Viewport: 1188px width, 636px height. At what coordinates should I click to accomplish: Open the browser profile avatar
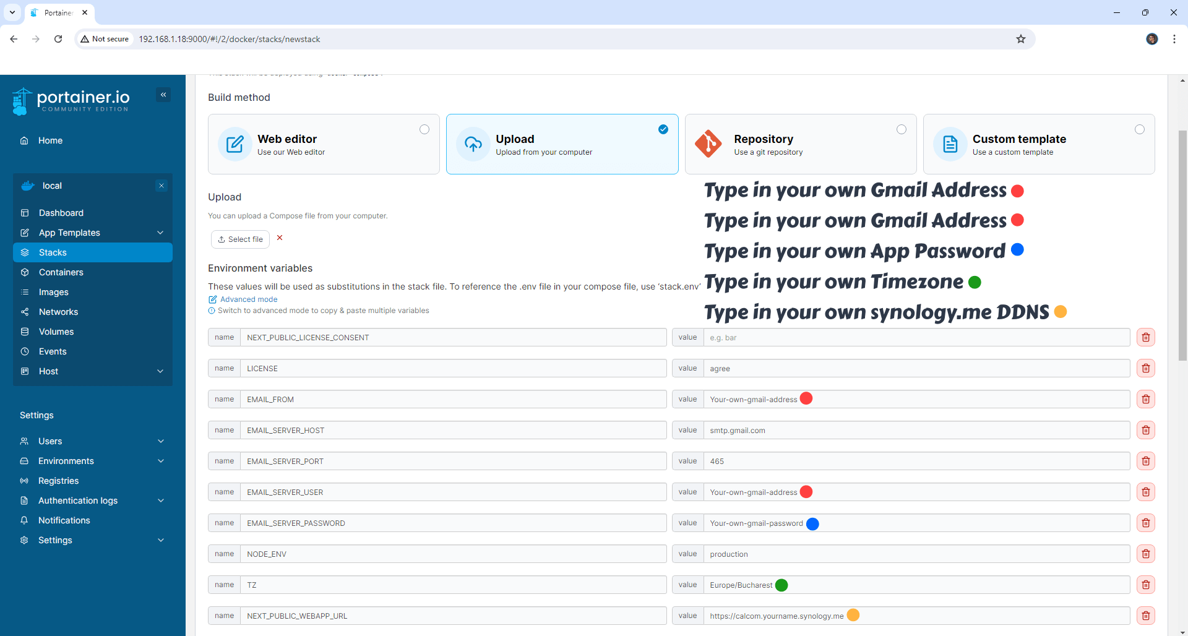click(1151, 39)
